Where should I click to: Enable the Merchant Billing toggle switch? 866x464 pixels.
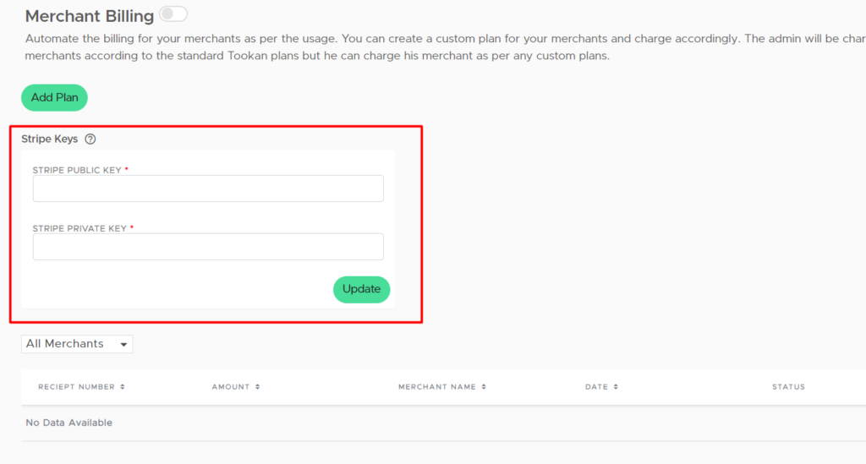pos(173,14)
